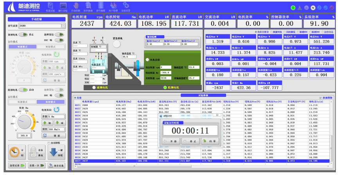Open 用户管理 user management icon
The image size is (339, 175).
pyautogui.click(x=113, y=6)
